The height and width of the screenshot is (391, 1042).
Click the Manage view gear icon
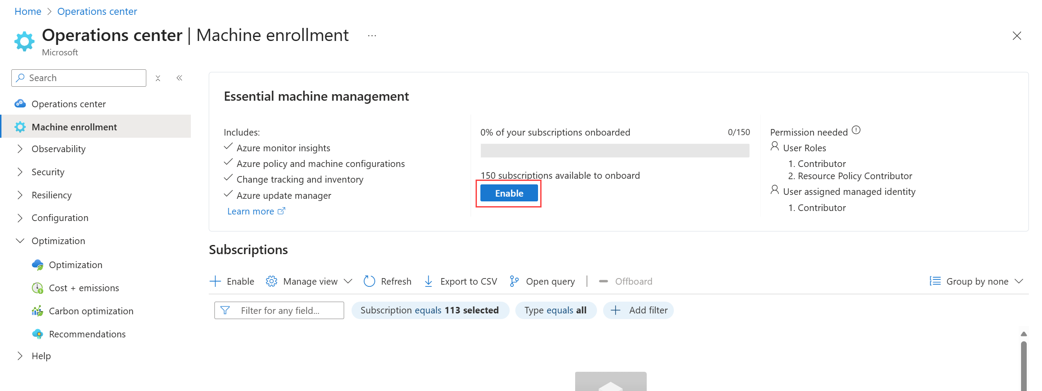[x=271, y=282]
